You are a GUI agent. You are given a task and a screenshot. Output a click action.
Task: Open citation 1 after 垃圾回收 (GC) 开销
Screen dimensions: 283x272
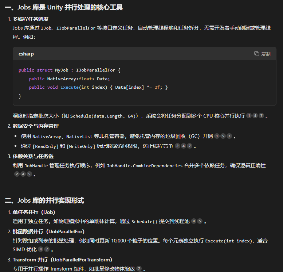(x=217, y=136)
